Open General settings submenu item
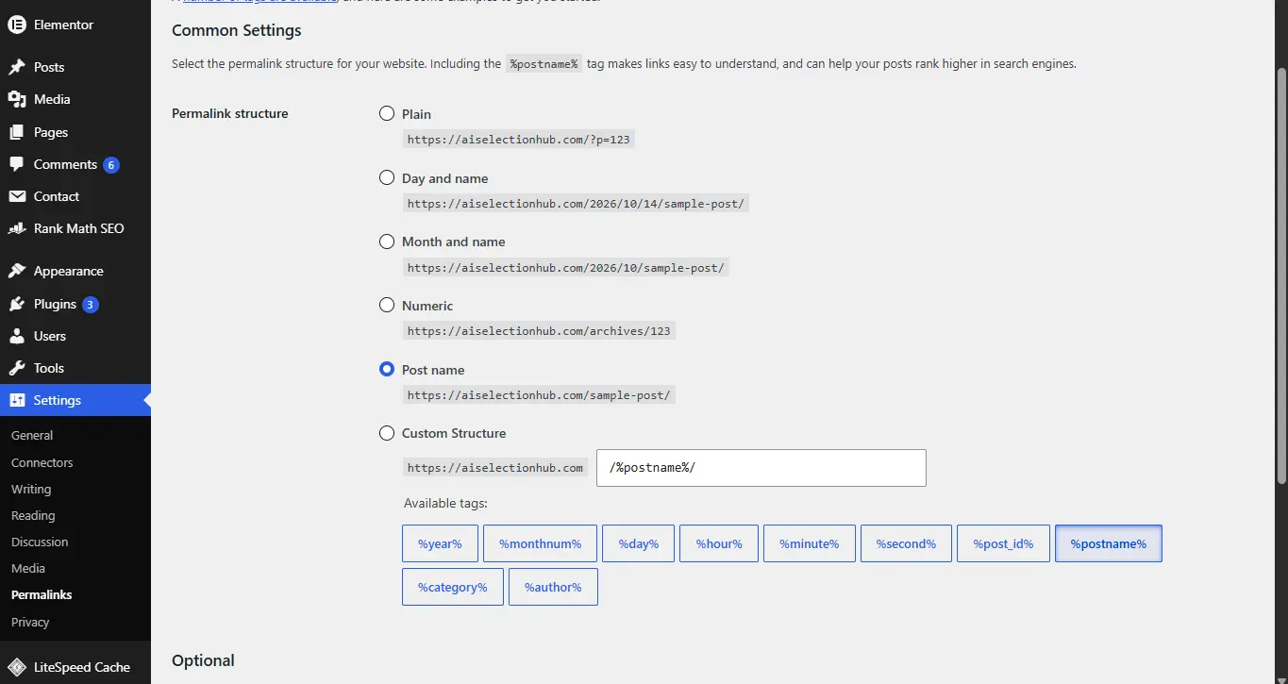The image size is (1288, 684). tap(32, 436)
